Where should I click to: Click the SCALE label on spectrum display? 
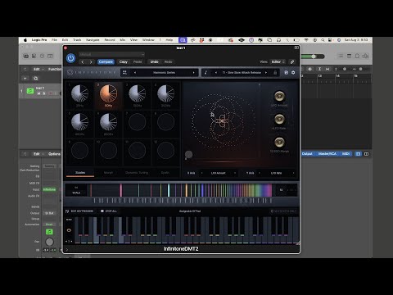(x=76, y=193)
